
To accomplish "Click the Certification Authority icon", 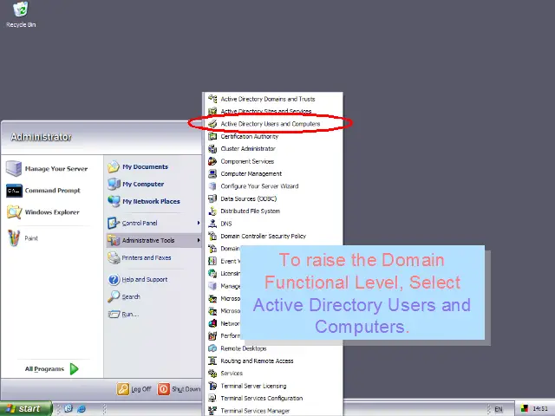I will click(212, 136).
